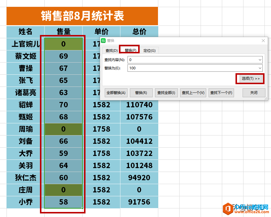
Task: Select 大乔's unit price cell 1758
Action: (101, 154)
